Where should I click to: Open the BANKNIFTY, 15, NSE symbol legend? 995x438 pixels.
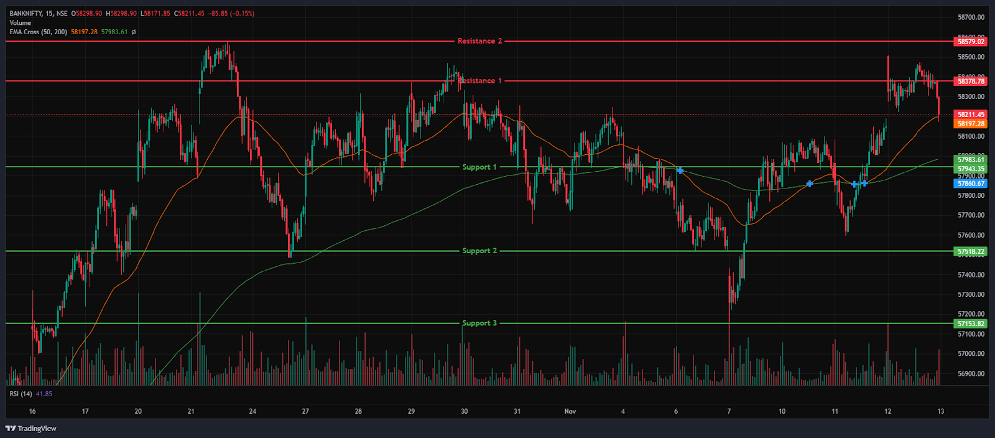[x=39, y=13]
